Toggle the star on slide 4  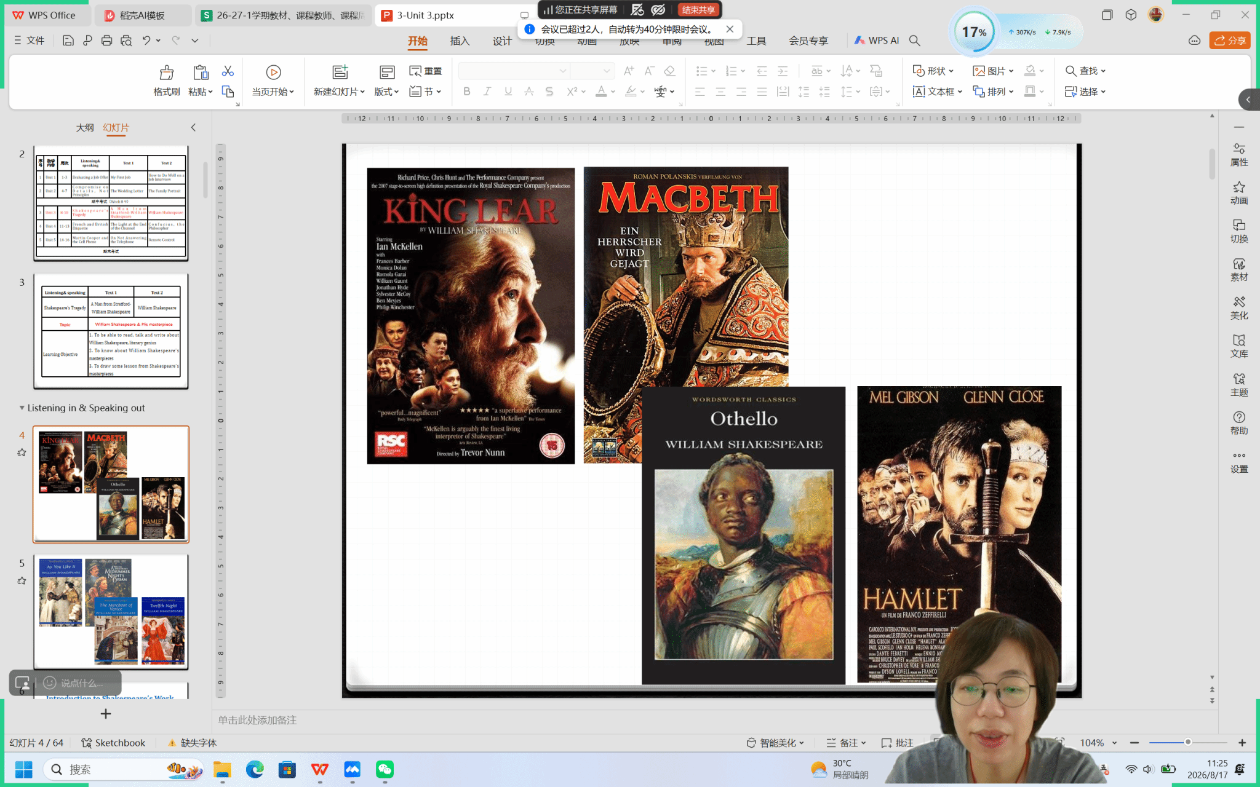(x=22, y=453)
